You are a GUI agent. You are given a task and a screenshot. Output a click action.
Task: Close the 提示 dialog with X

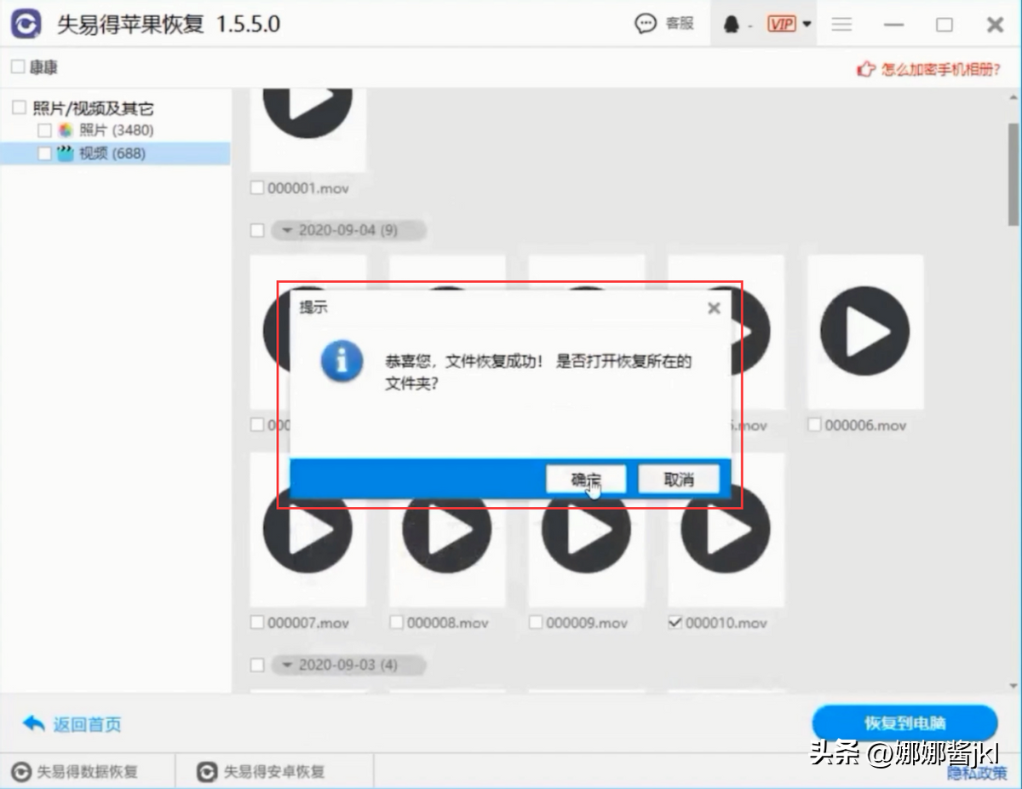(714, 308)
